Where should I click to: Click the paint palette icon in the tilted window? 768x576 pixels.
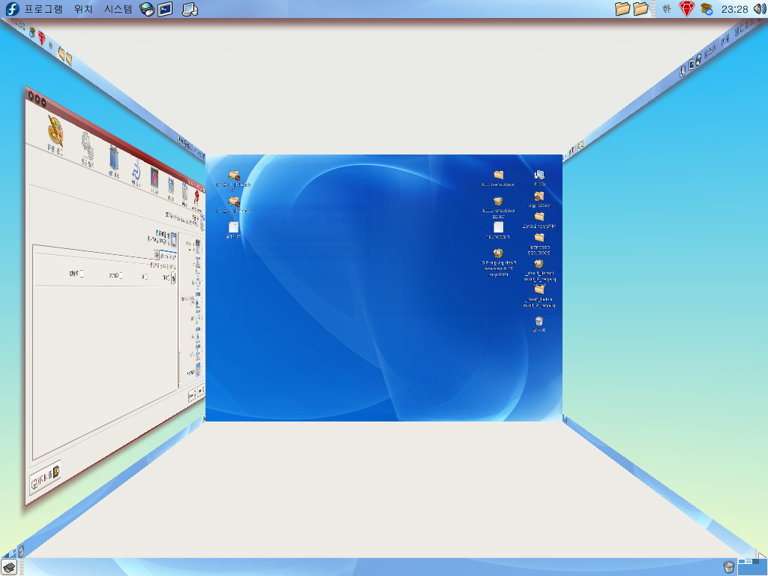[x=55, y=131]
